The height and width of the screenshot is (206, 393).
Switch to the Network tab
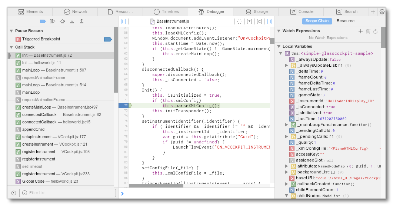point(75,11)
